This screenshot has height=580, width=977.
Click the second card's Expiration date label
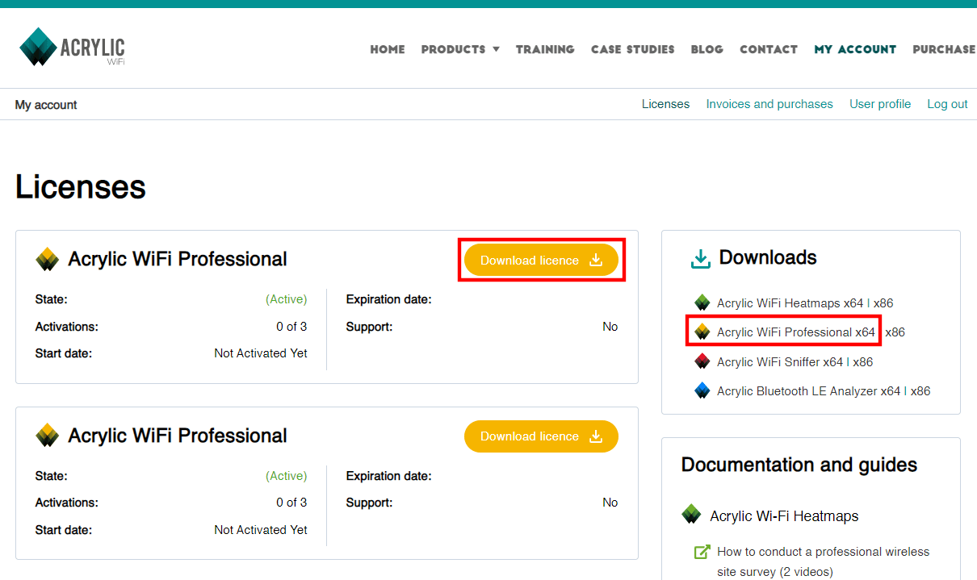click(x=389, y=476)
